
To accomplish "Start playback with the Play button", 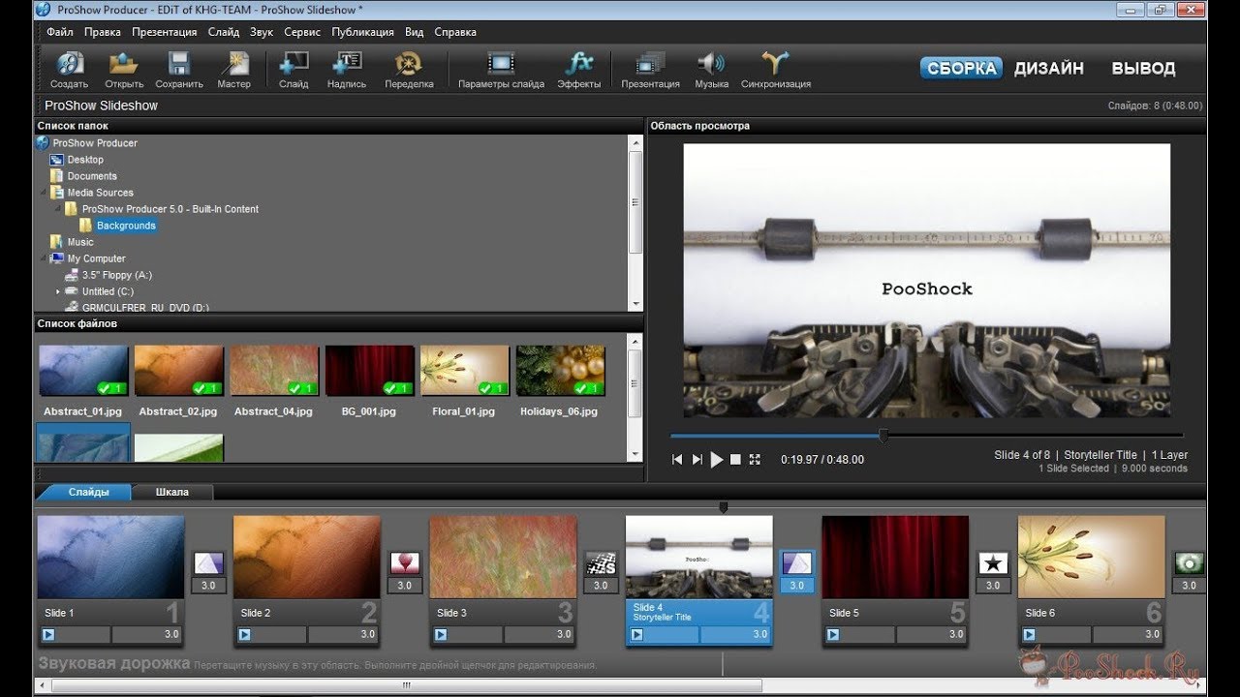I will tap(717, 460).
